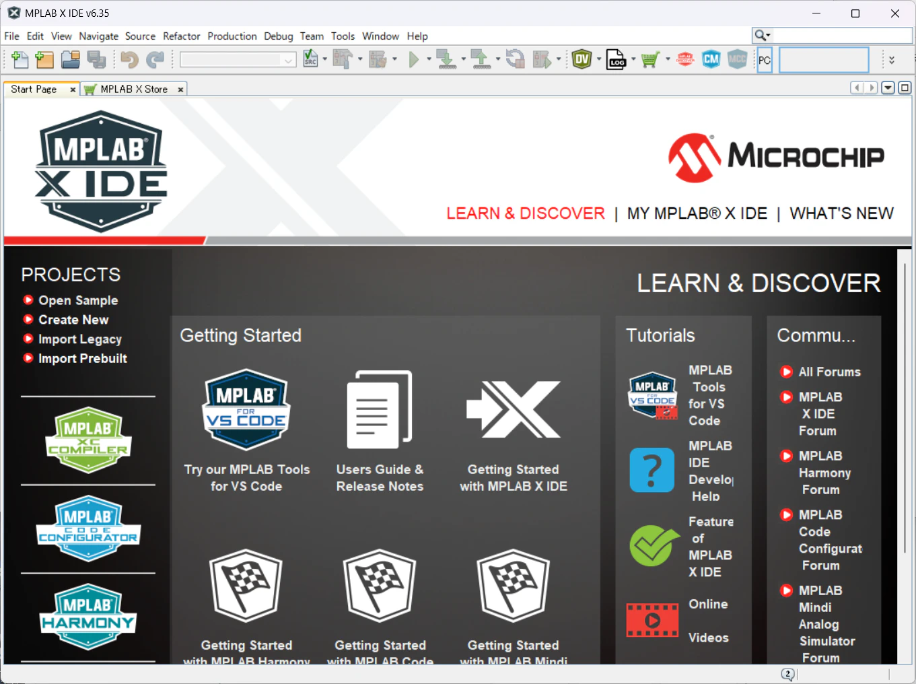
Task: Open the Users Guide document icon
Action: pos(380,409)
